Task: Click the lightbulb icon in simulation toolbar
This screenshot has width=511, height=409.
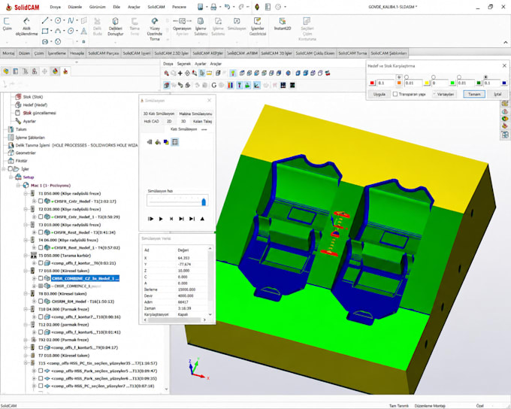Action: coord(233,74)
